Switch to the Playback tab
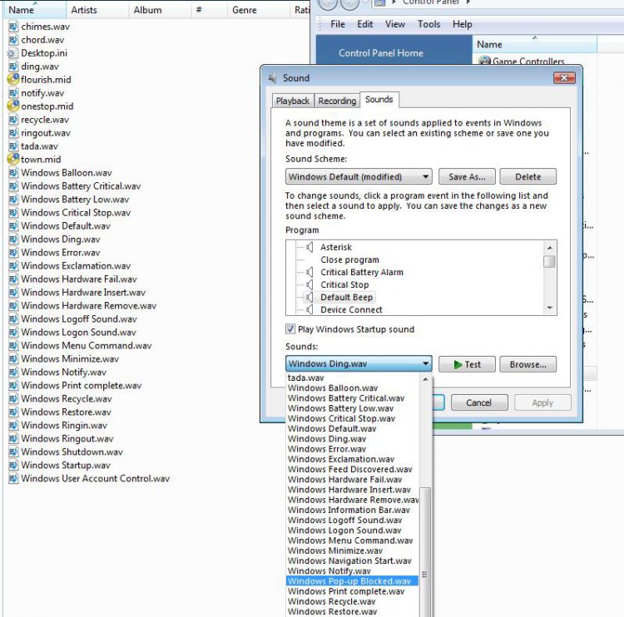 [293, 101]
